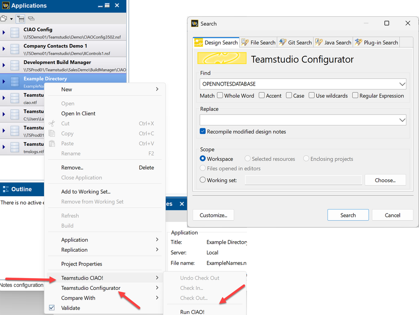Open the Design Search tab
Image resolution: width=419 pixels, height=315 pixels.
coord(216,42)
